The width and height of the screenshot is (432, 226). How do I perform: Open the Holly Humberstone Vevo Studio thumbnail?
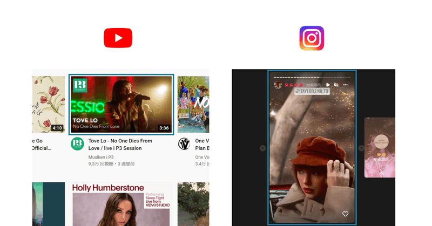pyautogui.click(x=121, y=204)
